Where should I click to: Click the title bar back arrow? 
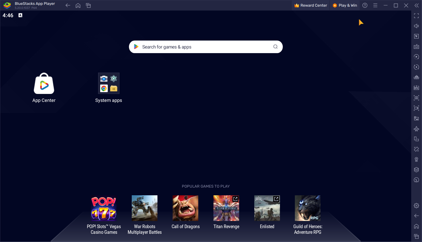(68, 5)
